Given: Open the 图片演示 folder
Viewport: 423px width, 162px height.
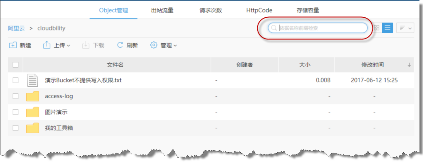Looking at the screenshot, I should point(56,112).
